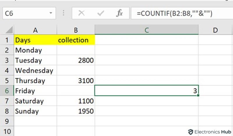Click inside the COUNTIF formula bar
This screenshot has height=136, width=233.
click(182, 13)
